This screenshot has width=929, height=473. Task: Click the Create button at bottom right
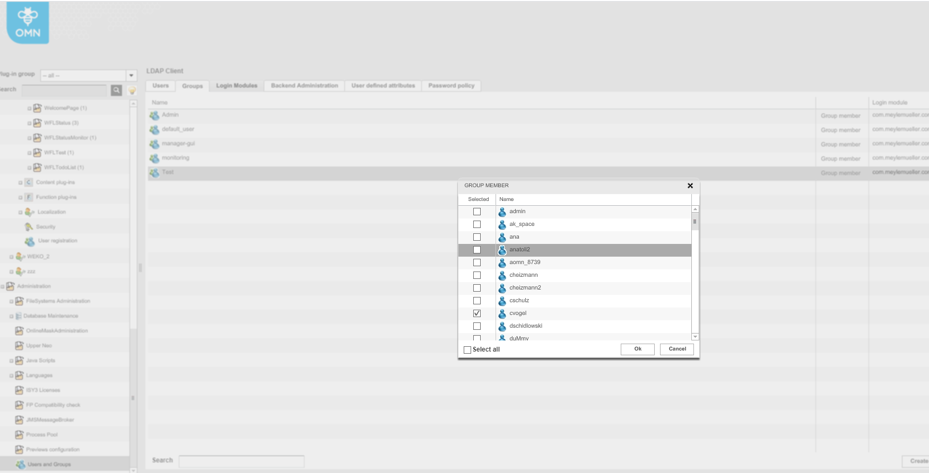click(916, 461)
